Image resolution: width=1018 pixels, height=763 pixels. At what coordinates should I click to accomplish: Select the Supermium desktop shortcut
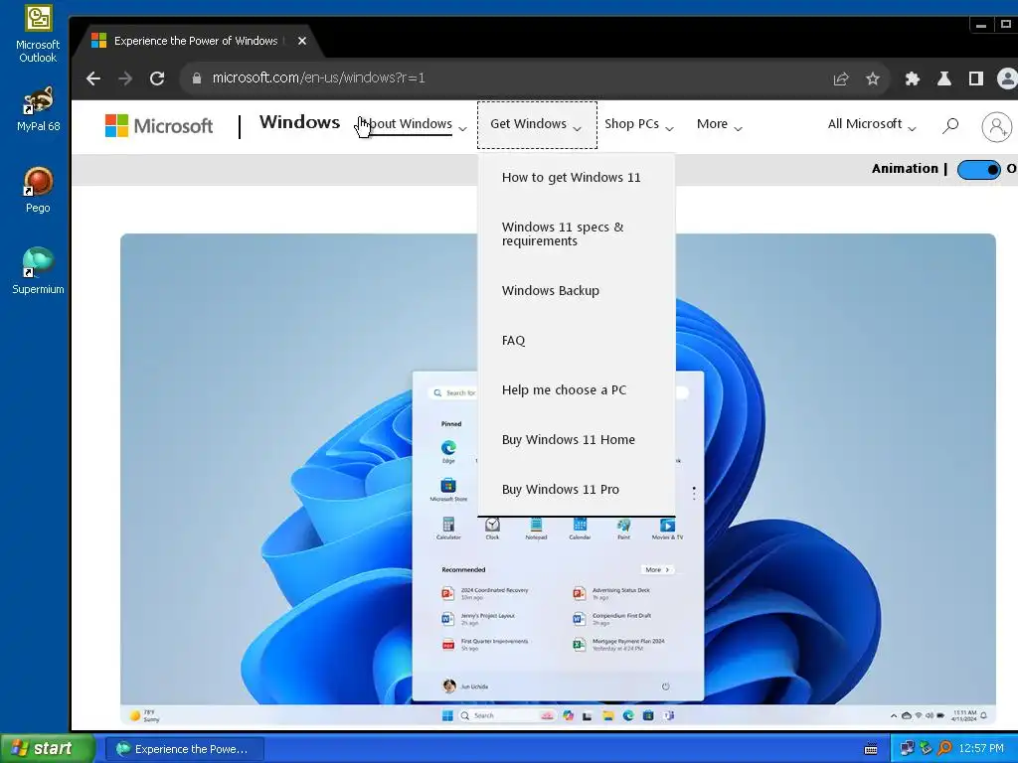[38, 270]
